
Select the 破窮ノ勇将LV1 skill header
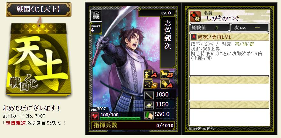[229, 37]
